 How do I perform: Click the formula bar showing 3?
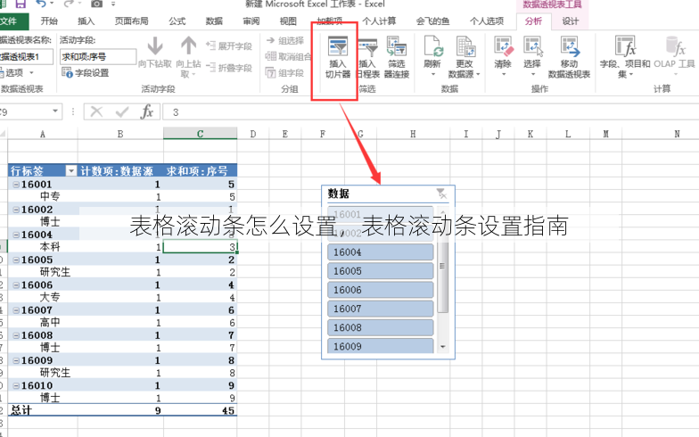coord(431,112)
